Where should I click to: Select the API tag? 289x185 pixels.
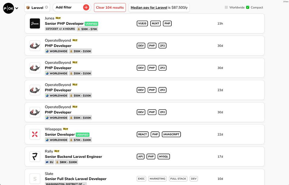tap(140, 156)
